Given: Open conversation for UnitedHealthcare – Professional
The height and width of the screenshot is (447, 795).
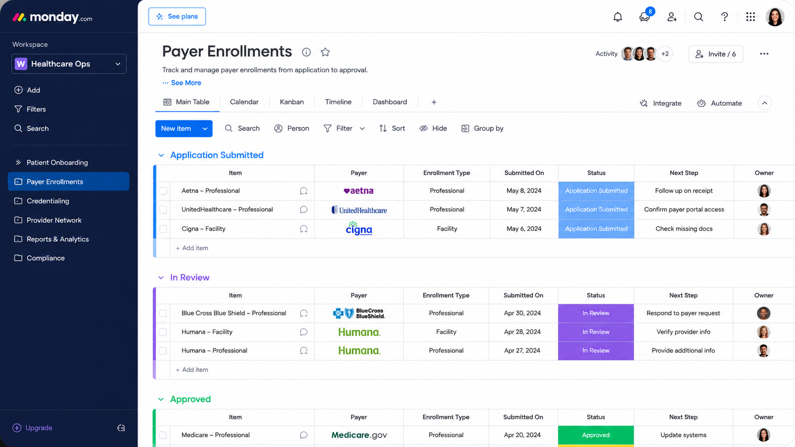Looking at the screenshot, I should point(303,209).
